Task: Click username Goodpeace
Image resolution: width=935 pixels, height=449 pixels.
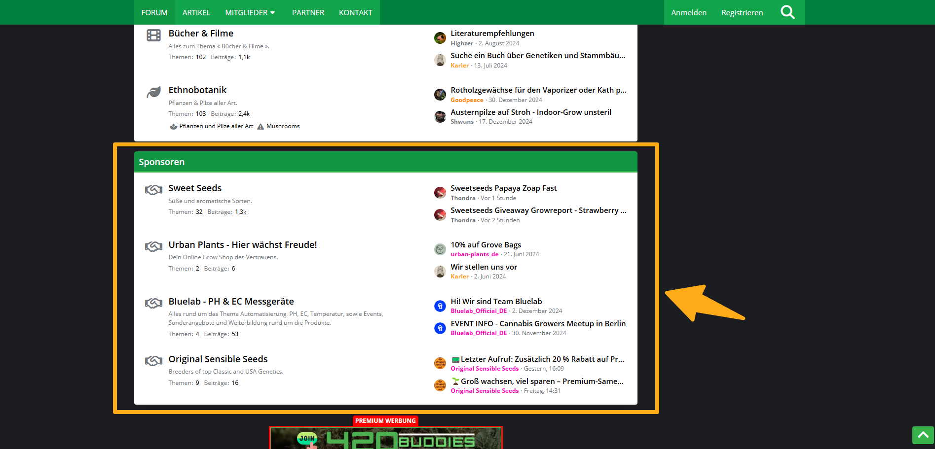Action: tap(467, 100)
